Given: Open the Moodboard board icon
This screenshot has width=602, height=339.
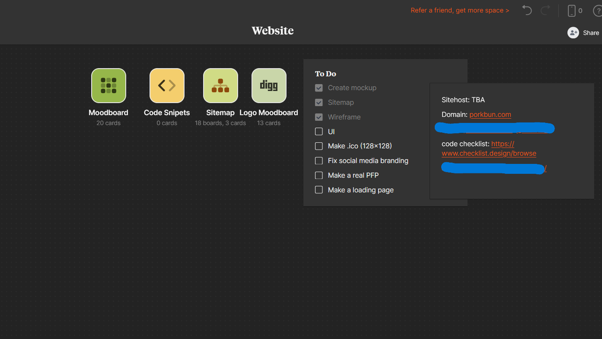Looking at the screenshot, I should [x=108, y=86].
